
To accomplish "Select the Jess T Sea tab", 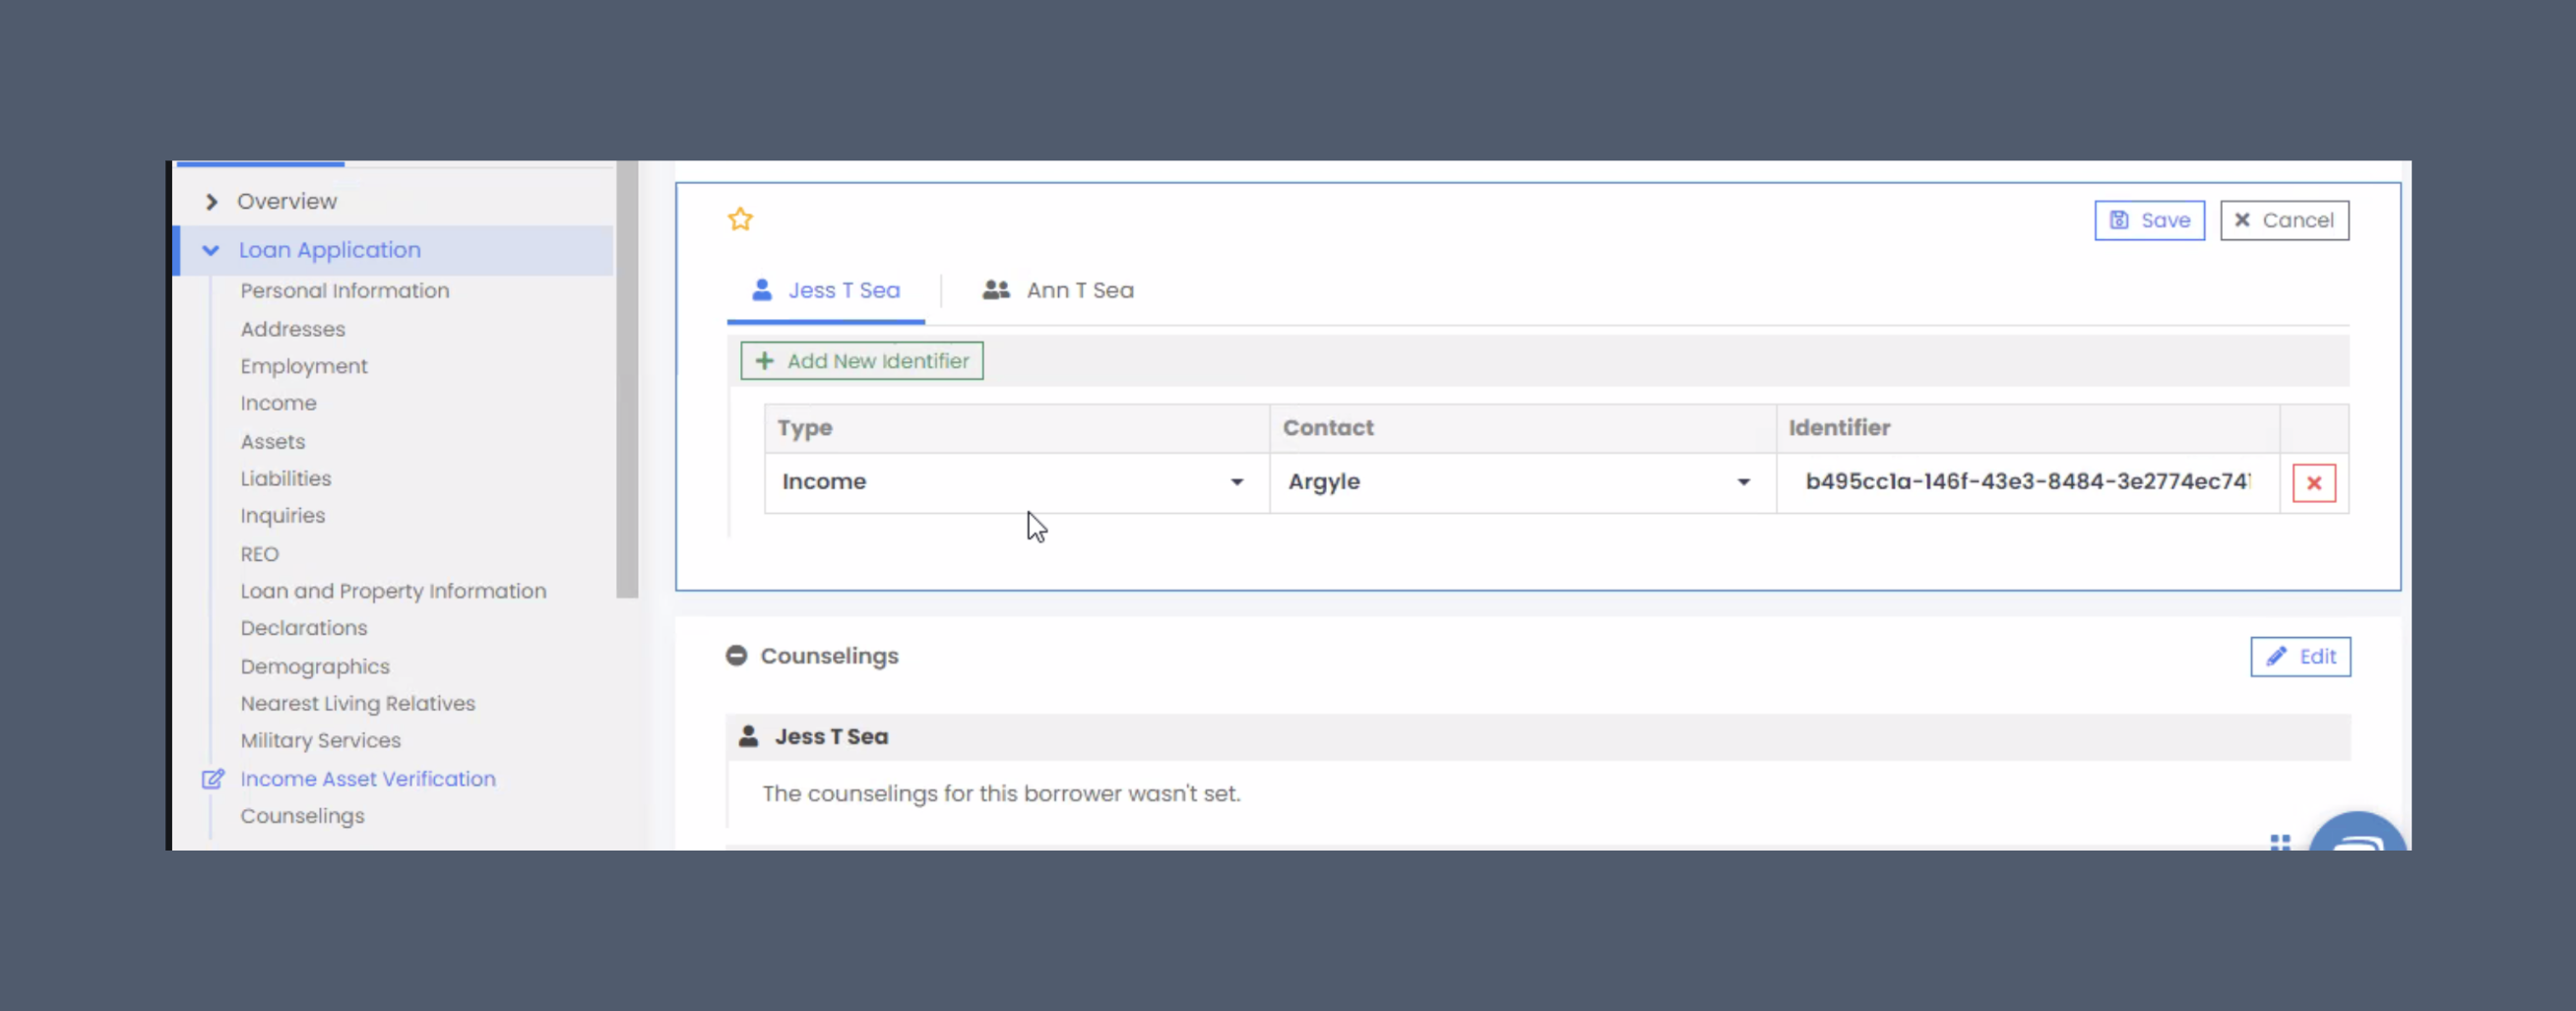I will tap(844, 290).
